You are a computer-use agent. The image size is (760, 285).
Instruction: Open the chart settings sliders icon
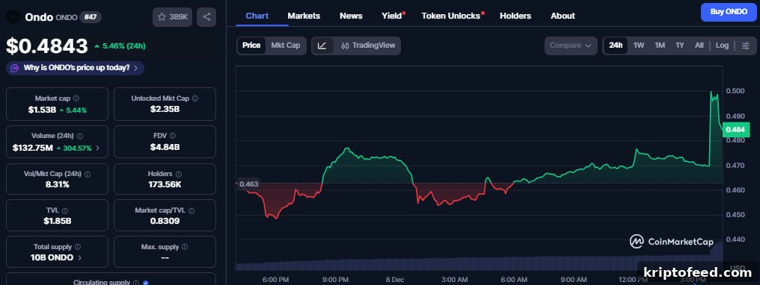tap(746, 46)
